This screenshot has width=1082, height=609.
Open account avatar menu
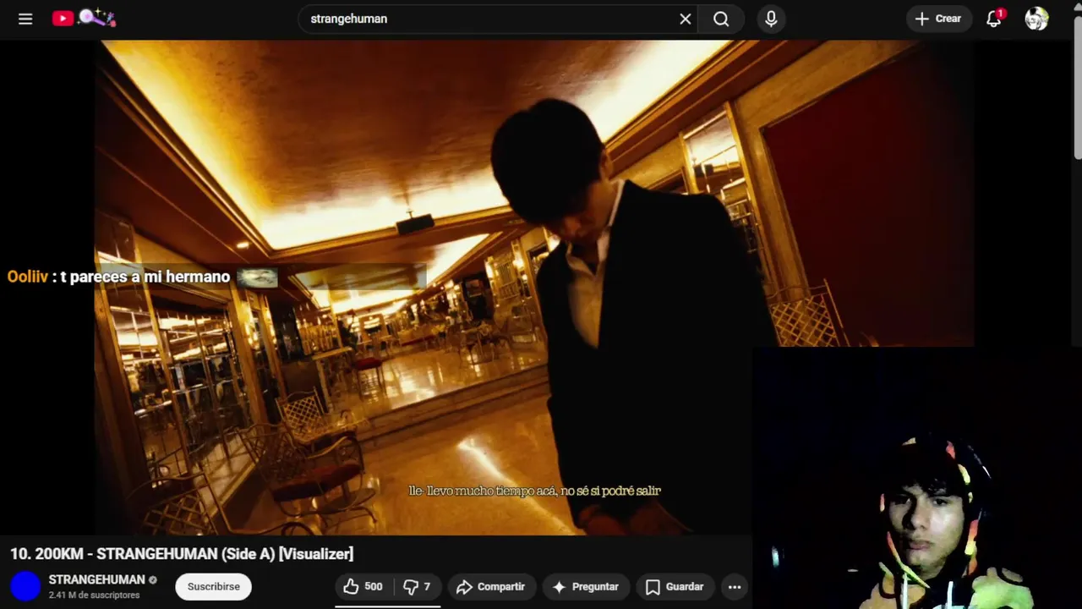pyautogui.click(x=1036, y=19)
